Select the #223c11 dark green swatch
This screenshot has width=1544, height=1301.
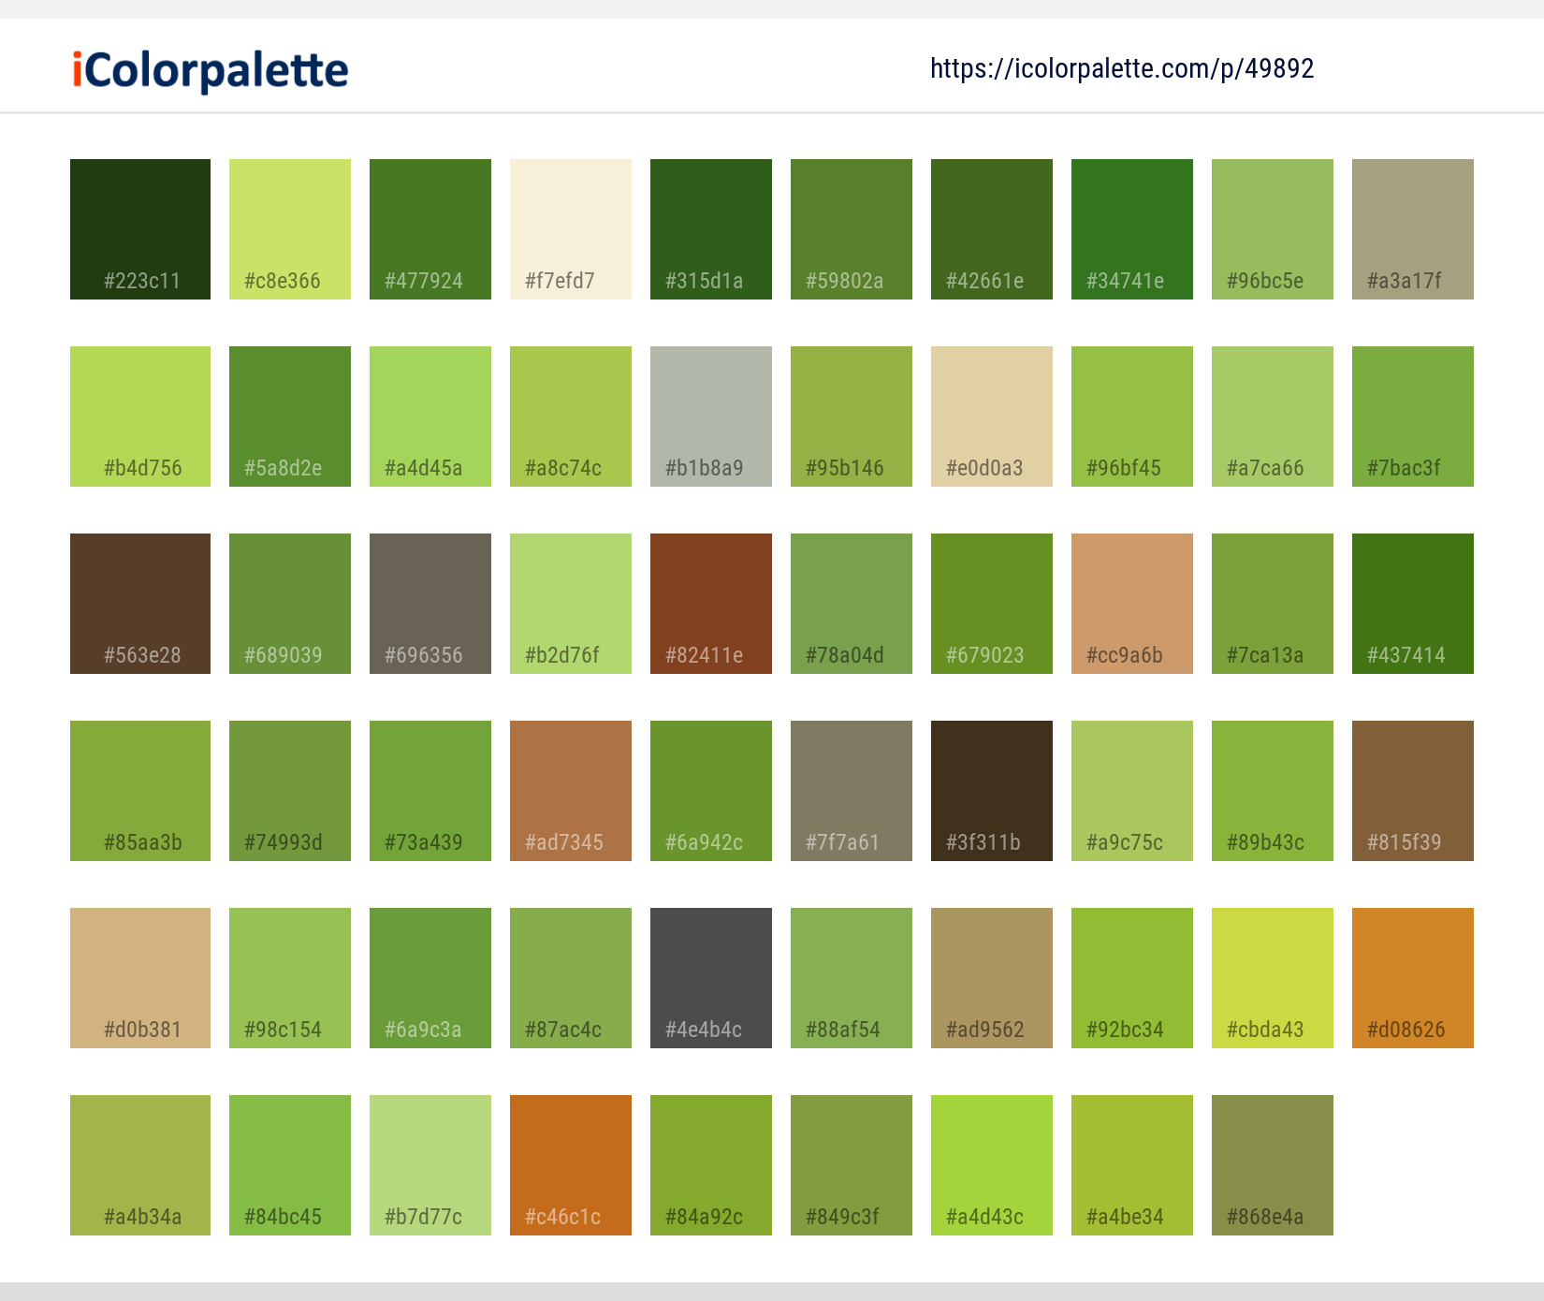point(140,229)
